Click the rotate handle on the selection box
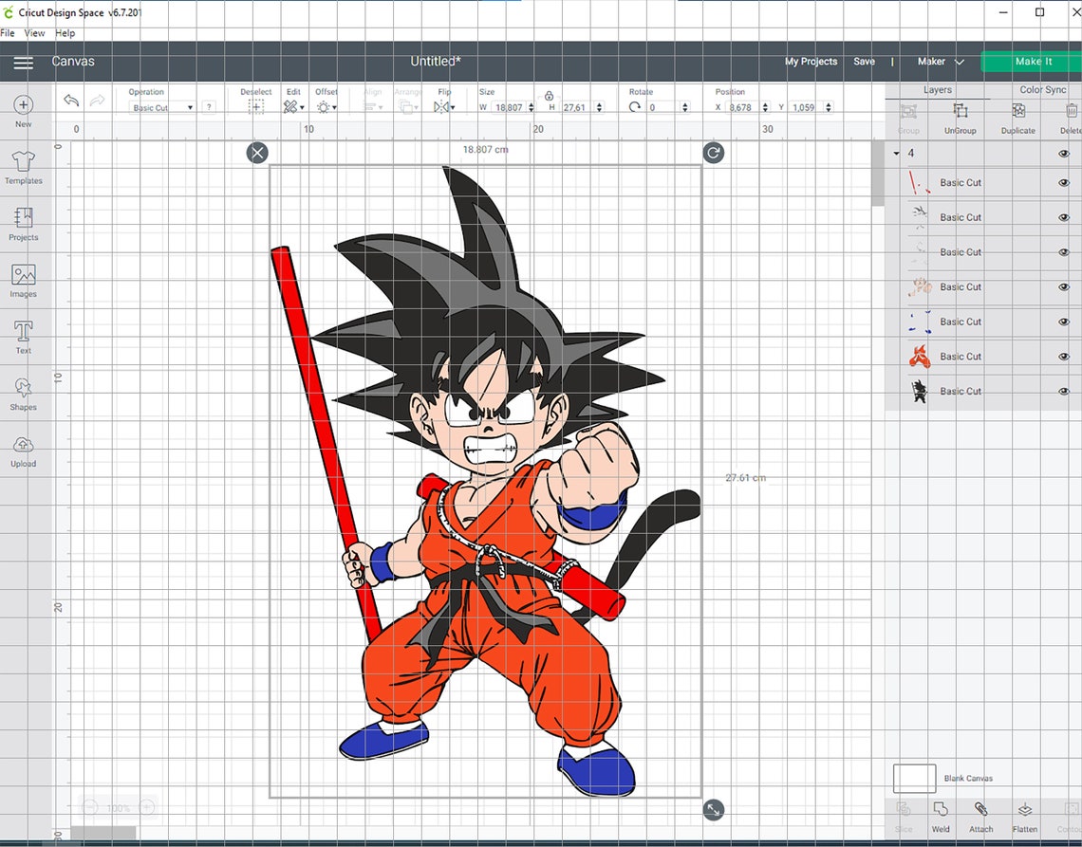 tap(714, 153)
